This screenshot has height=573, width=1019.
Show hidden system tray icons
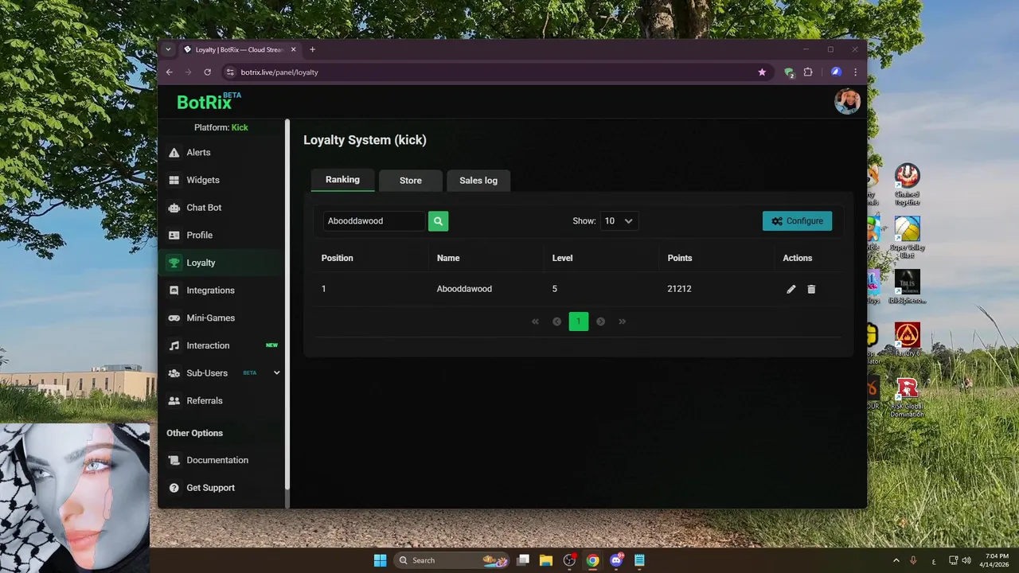click(x=896, y=560)
